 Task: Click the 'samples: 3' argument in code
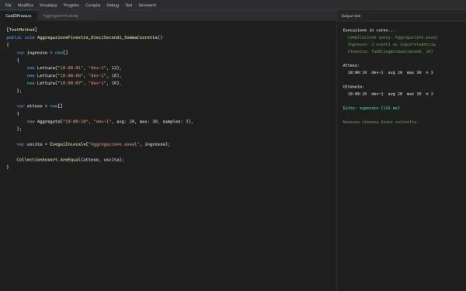(176, 122)
